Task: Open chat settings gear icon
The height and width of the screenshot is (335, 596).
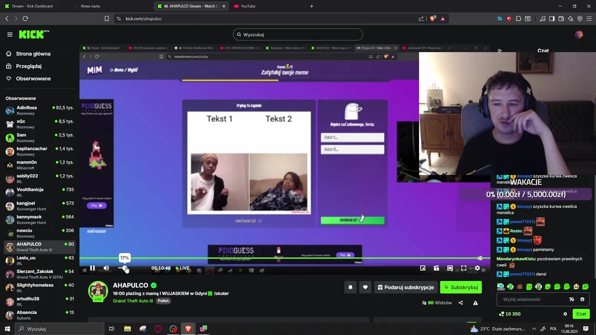Action: tap(565, 314)
